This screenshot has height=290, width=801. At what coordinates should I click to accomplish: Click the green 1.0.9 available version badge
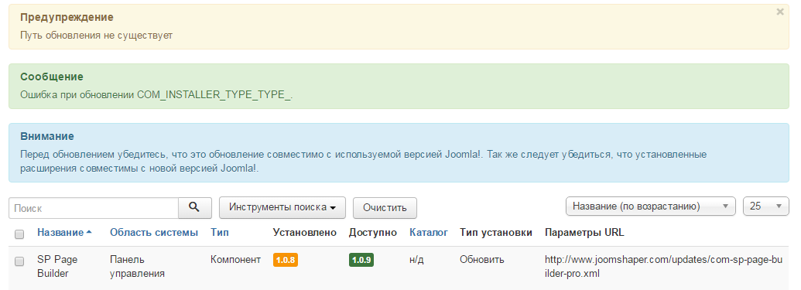(x=361, y=260)
